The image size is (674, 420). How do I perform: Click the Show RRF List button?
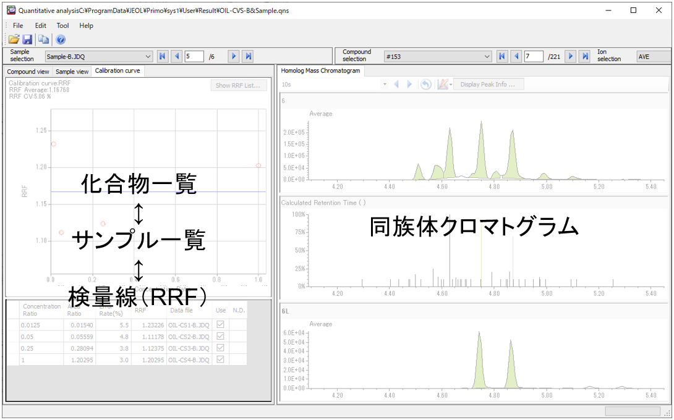(x=238, y=85)
